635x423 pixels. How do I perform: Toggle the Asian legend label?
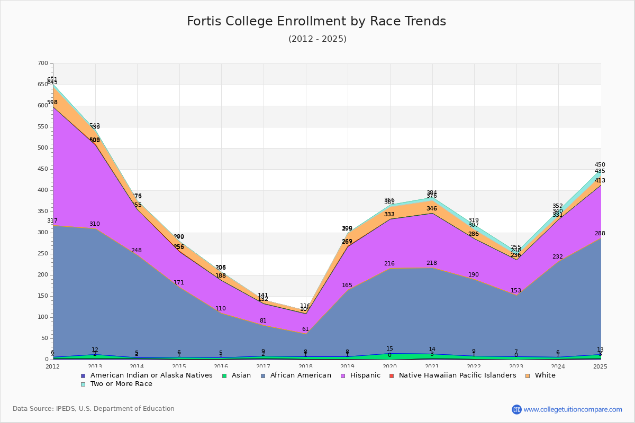click(x=242, y=375)
